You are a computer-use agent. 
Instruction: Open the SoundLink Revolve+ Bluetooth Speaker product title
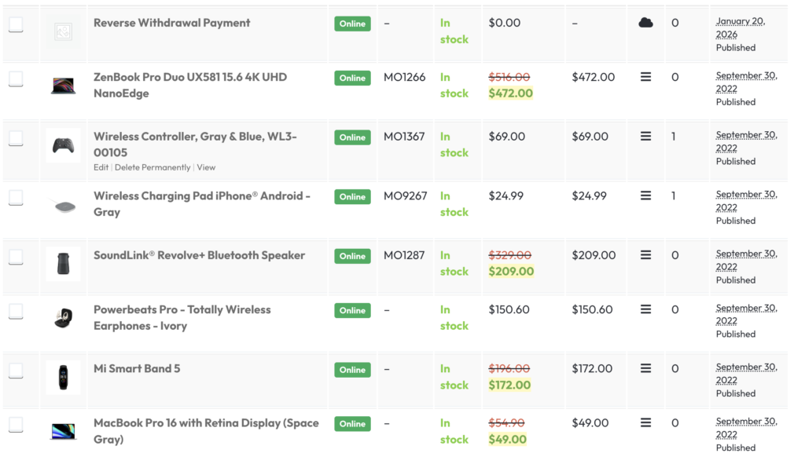199,255
